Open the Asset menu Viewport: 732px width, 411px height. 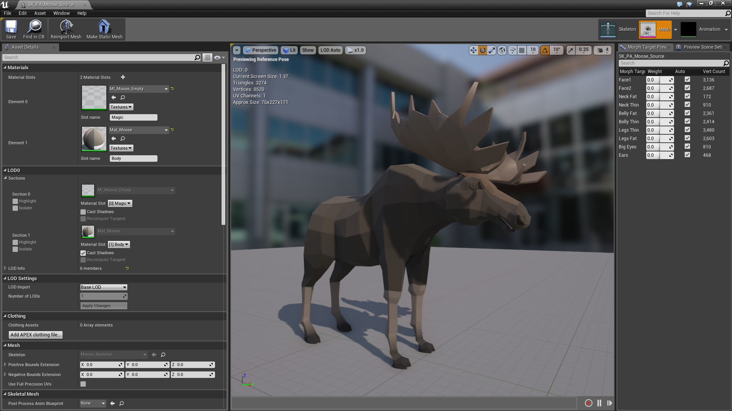(40, 13)
